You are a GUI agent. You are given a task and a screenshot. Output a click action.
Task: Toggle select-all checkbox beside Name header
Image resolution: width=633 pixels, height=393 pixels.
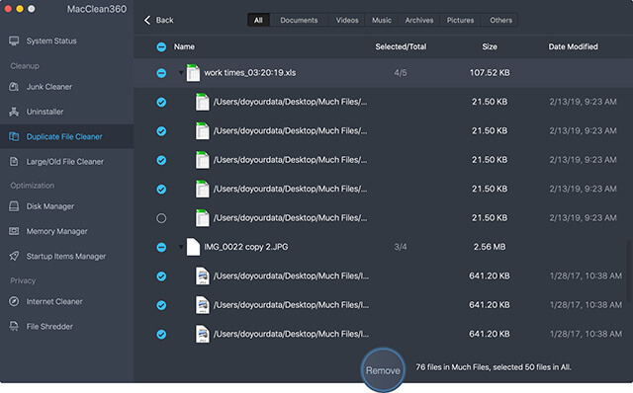point(161,46)
